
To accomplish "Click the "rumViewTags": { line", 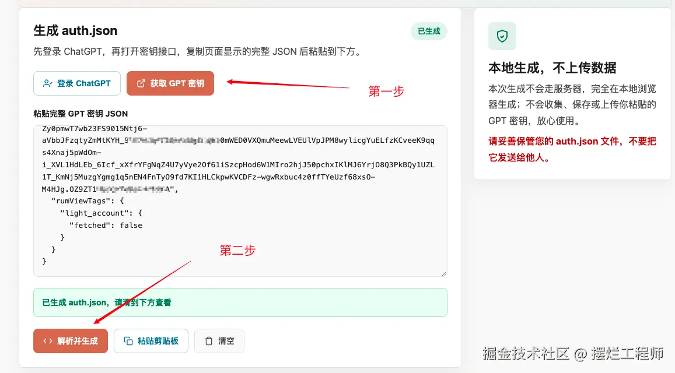I will (88, 201).
